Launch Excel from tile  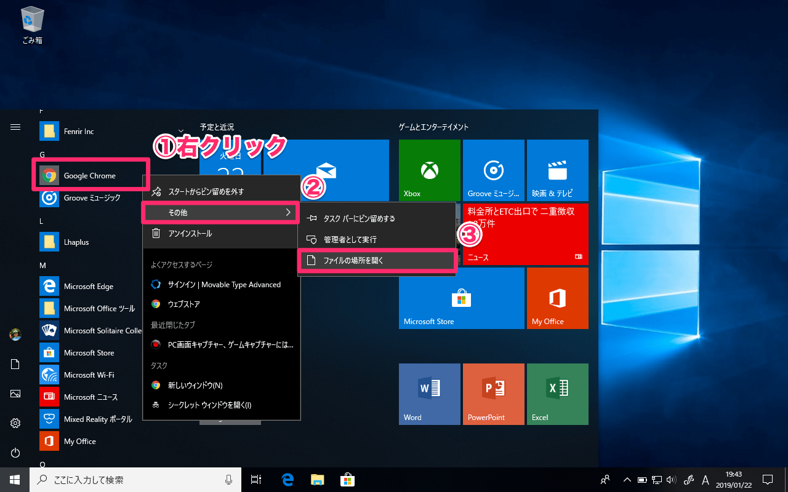558,394
